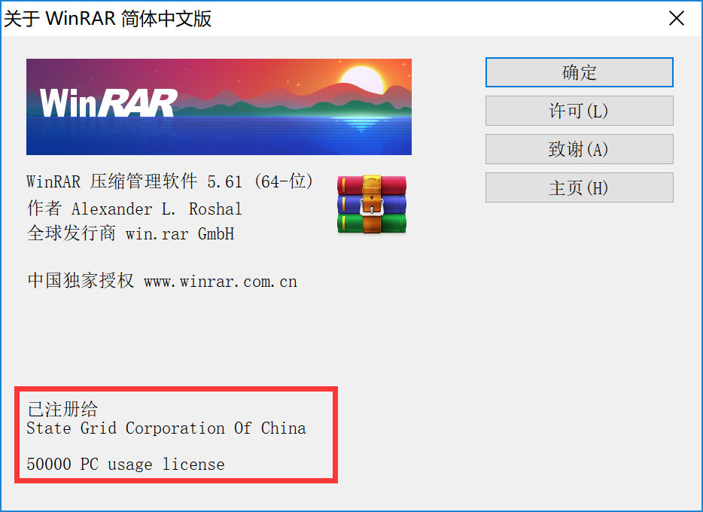The image size is (703, 512).
Task: Click the green book in the icon
Action: pyautogui.click(x=372, y=224)
